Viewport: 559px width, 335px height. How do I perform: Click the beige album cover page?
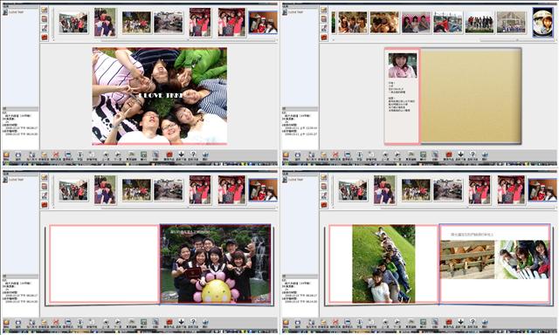point(471,96)
